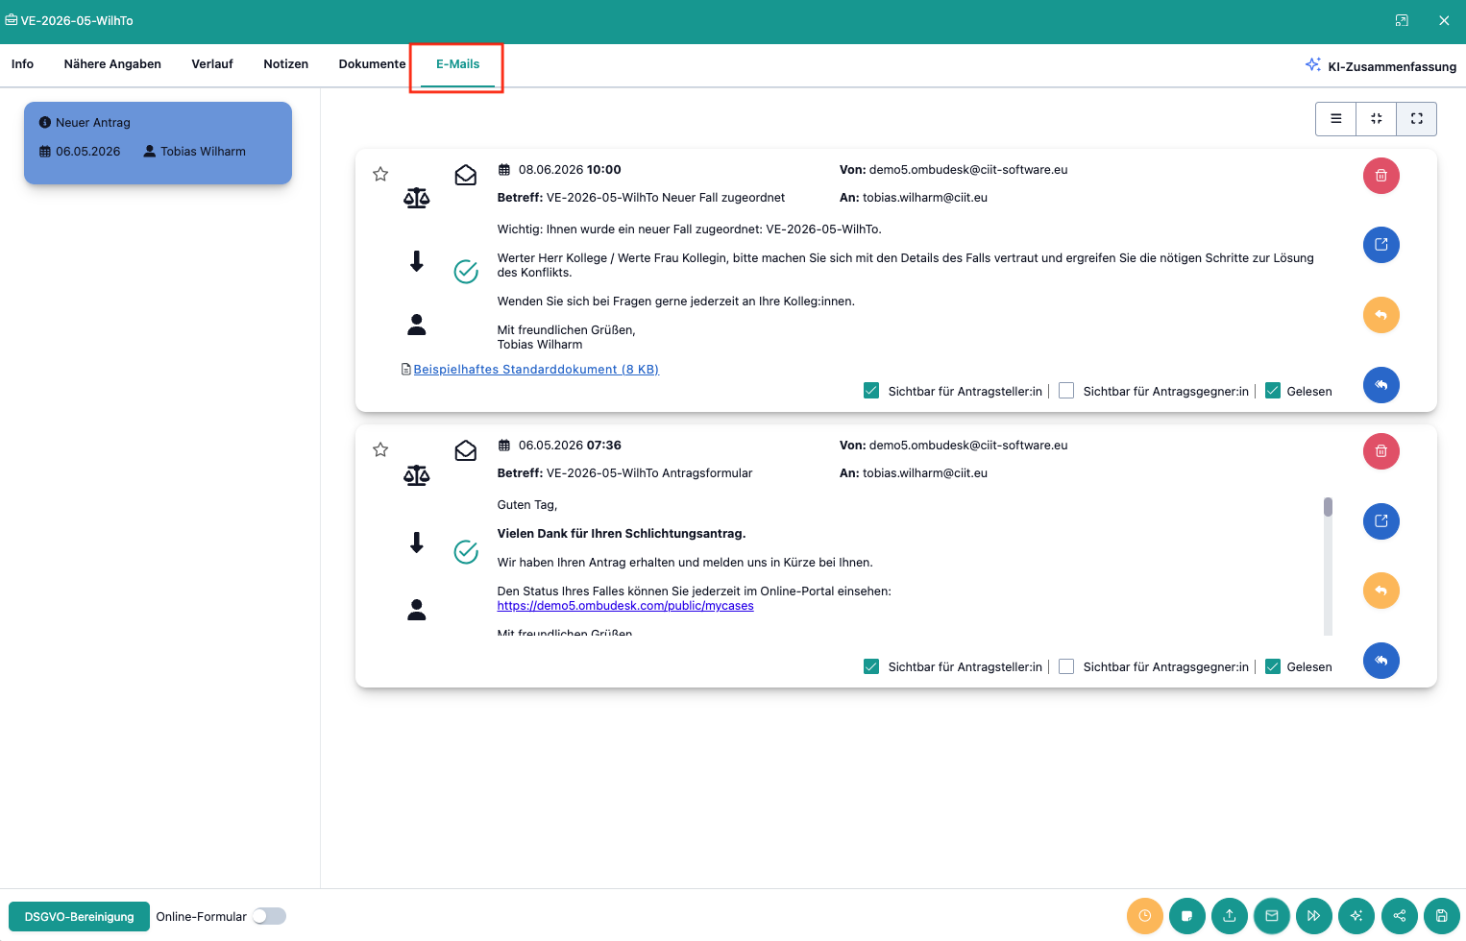Click subject 'VE-2026-05-WilhTo Antragsformular'

click(x=649, y=473)
